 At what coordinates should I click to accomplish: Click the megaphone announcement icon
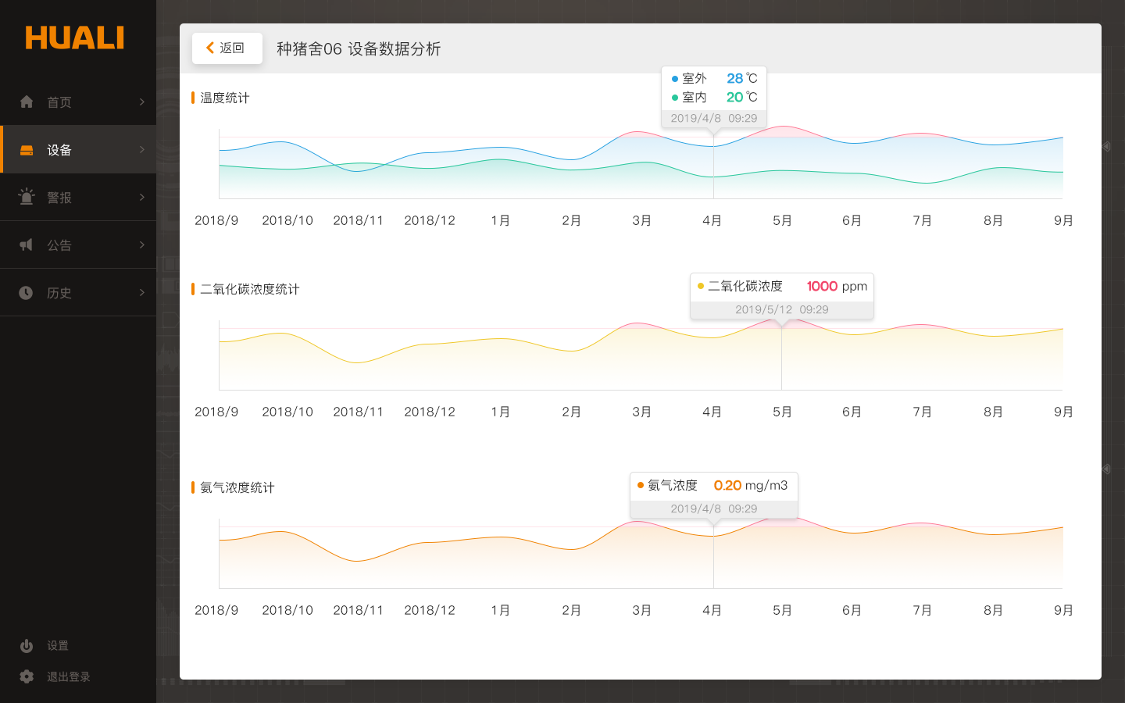coord(27,245)
